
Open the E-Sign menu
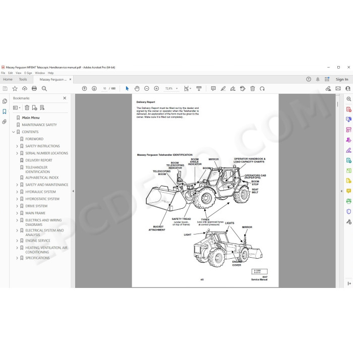pyautogui.click(x=28, y=73)
